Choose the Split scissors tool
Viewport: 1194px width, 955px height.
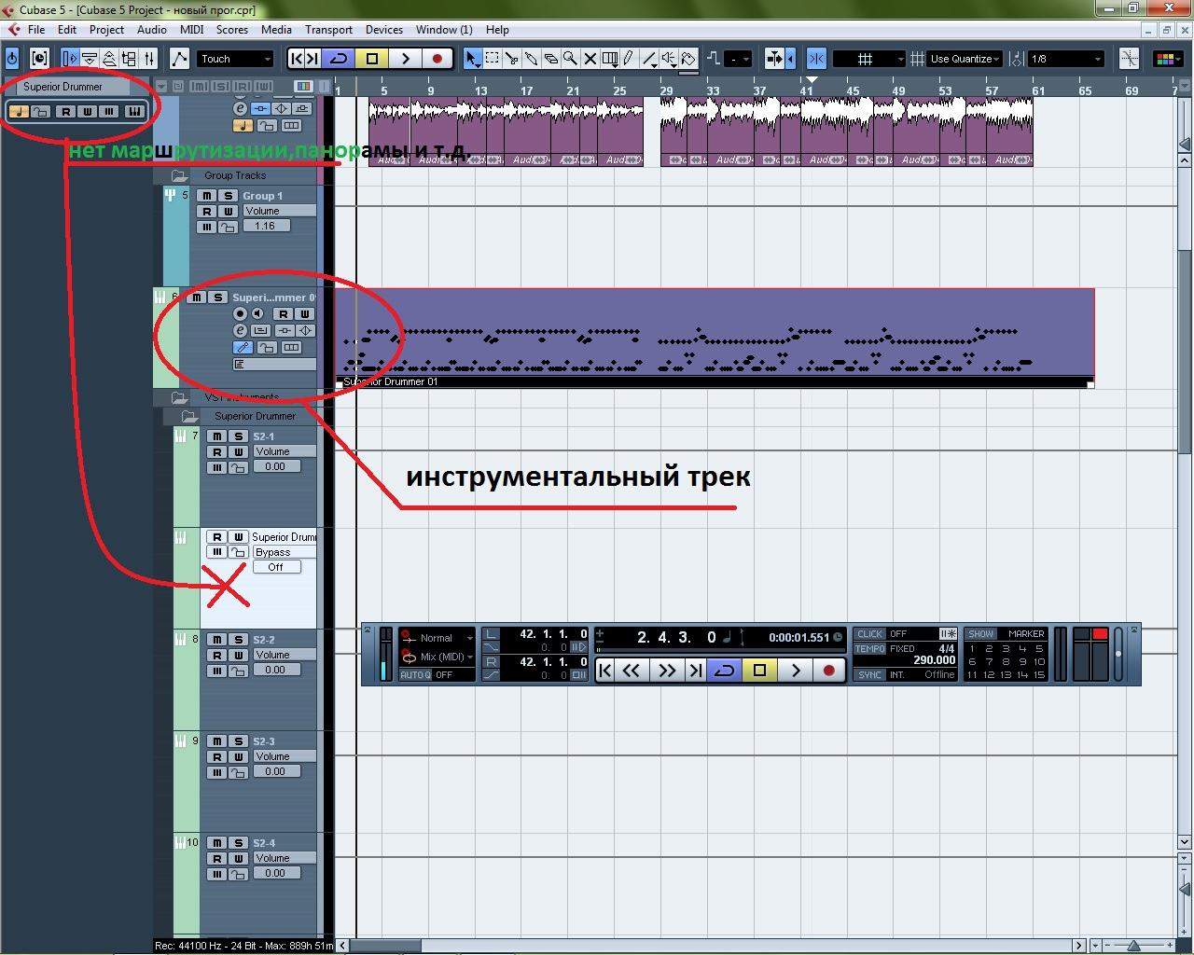pyautogui.click(x=511, y=59)
